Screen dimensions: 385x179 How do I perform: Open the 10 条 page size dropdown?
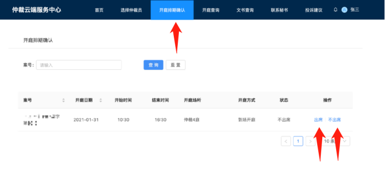pyautogui.click(x=335, y=141)
